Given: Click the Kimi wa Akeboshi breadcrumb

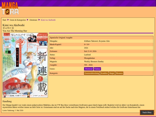Looking at the screenshot, I should pos(48,20).
